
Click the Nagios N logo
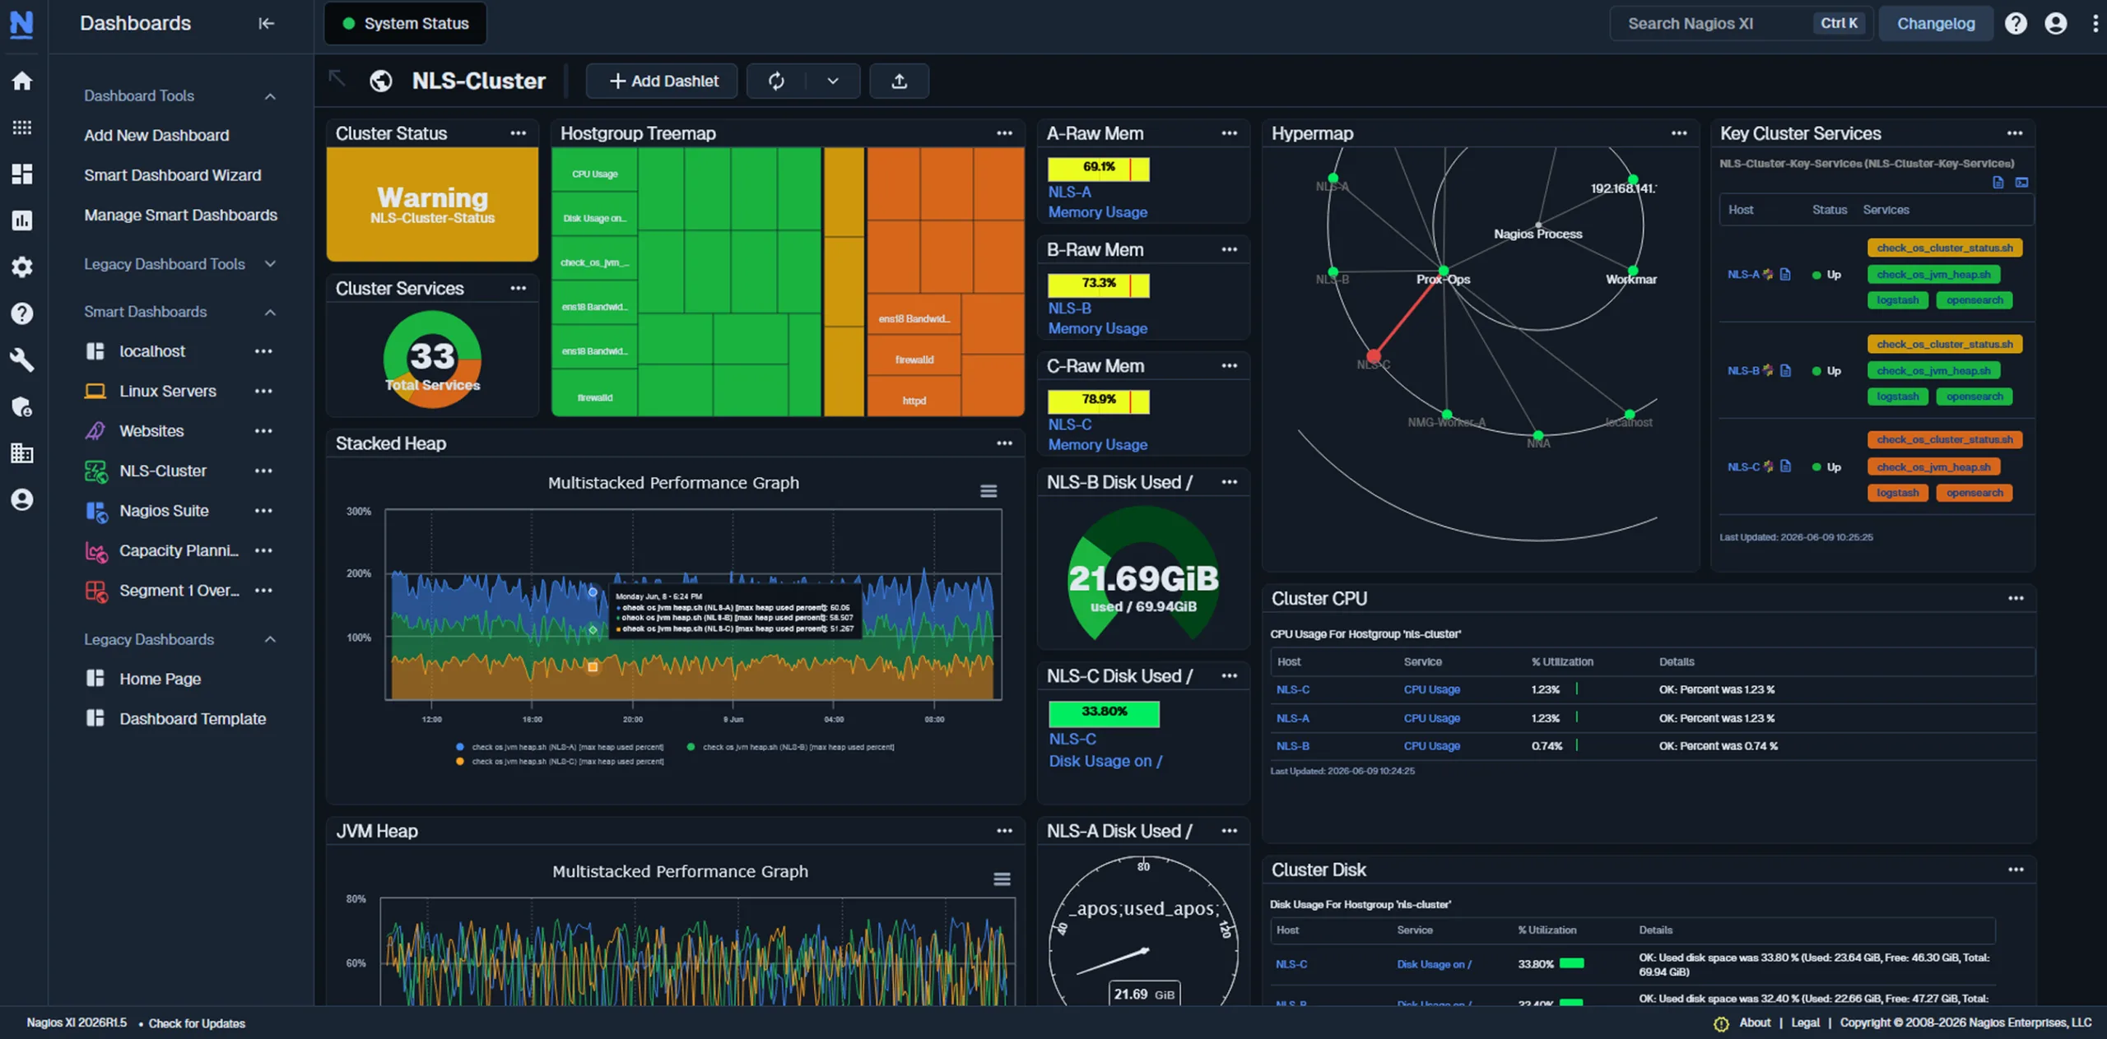point(22,24)
